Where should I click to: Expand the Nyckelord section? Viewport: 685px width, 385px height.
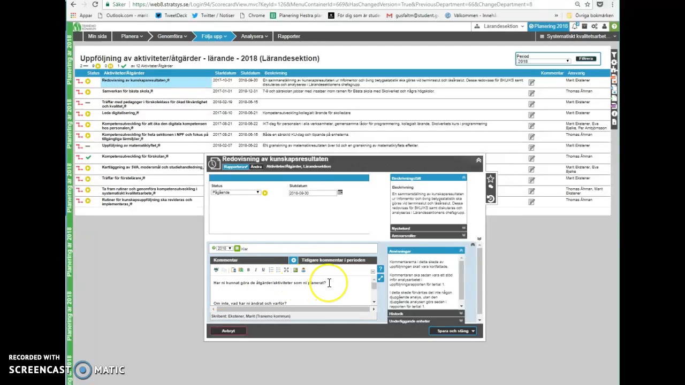tap(428, 228)
